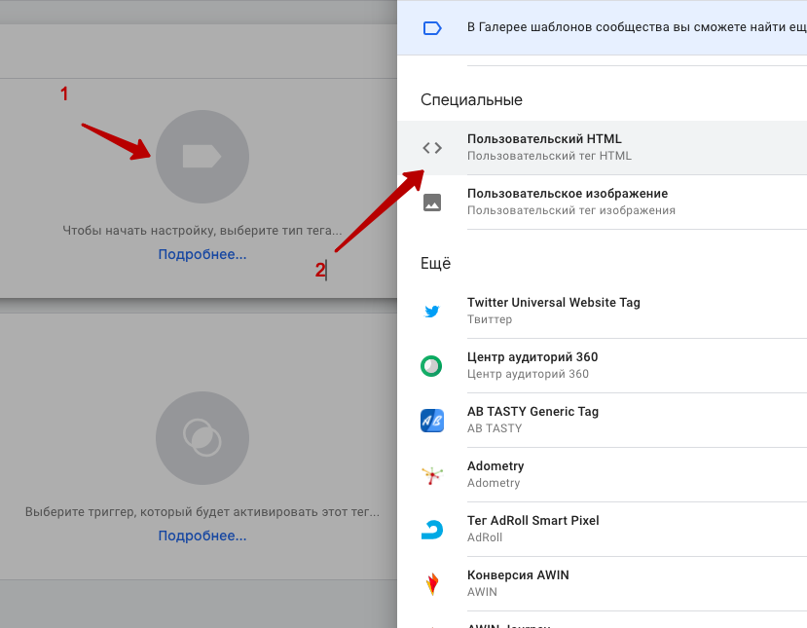Viewport: 807px width, 628px height.
Task: Select Пользовательское изображение tag type
Action: click(x=567, y=194)
